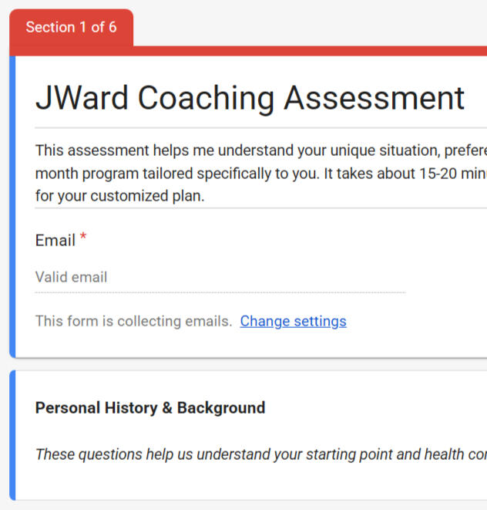The image size is (487, 510).
Task: Click the "This form is collecting emails." notice
Action: tap(133, 321)
